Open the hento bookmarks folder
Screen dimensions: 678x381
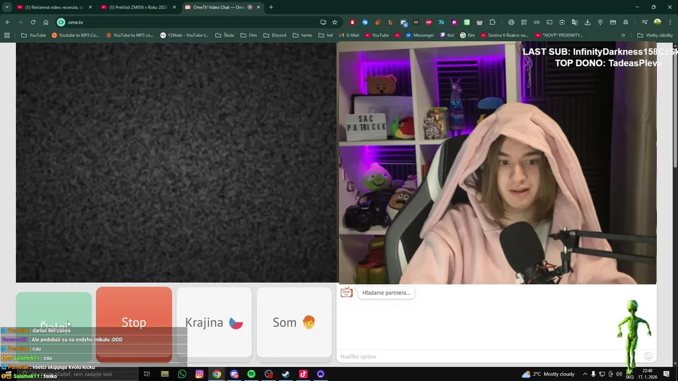pos(302,35)
